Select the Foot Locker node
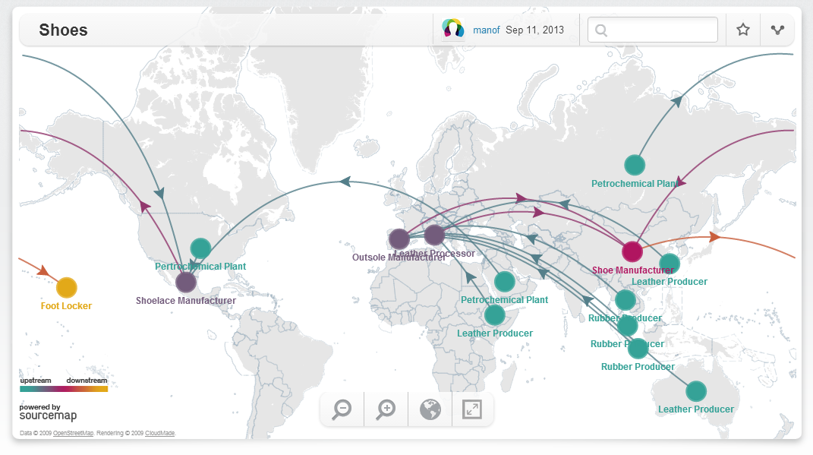The width and height of the screenshot is (813, 455). pos(66,287)
